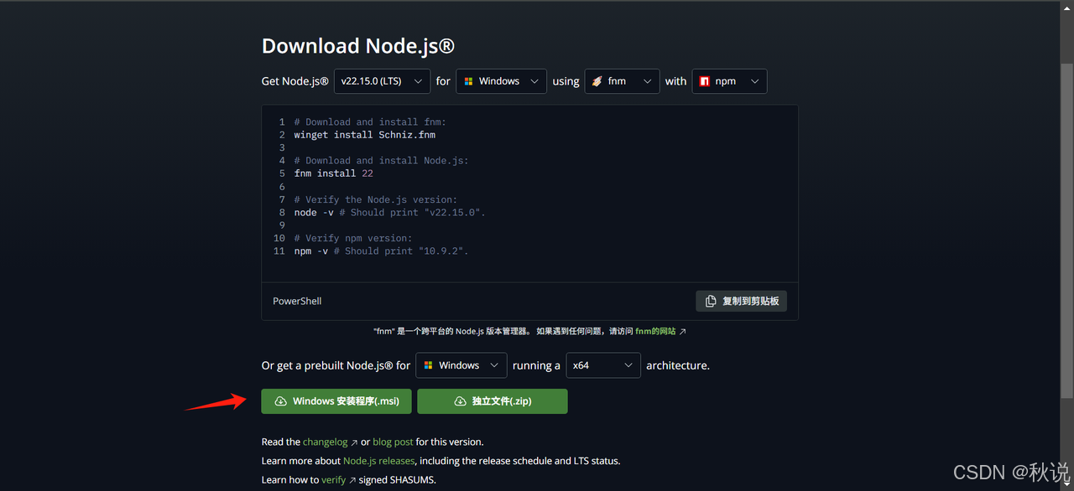1074x491 pixels.
Task: Open the npm package manager dropdown
Action: click(x=729, y=81)
